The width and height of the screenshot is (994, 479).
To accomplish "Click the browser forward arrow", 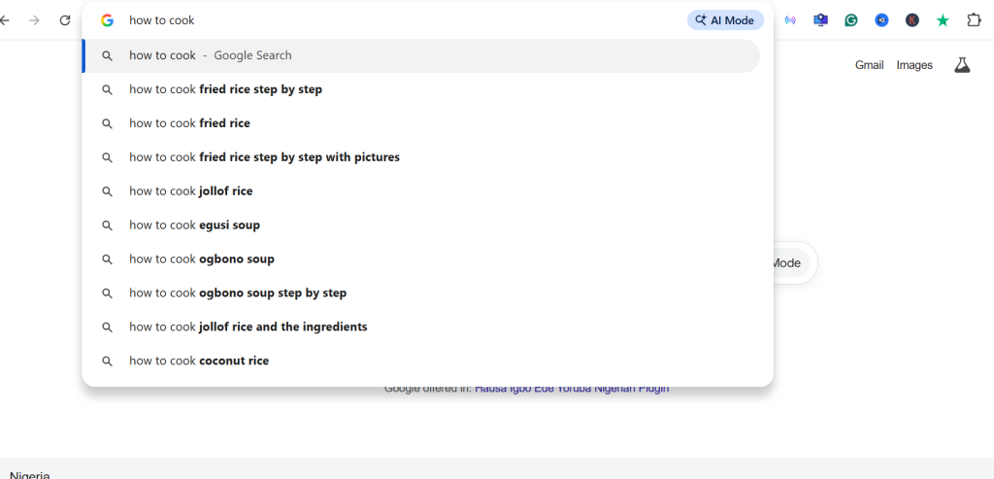I will (x=34, y=20).
